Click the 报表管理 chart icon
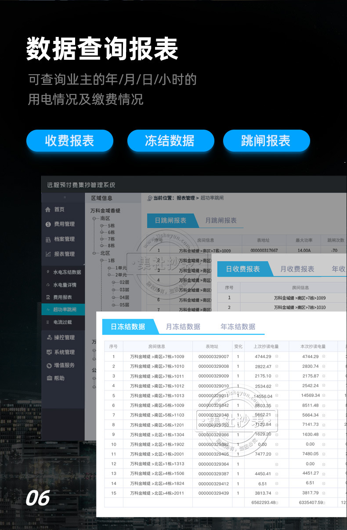Image resolution: width=347 pixels, height=530 pixels. [x=48, y=254]
